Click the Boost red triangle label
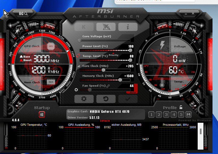The image size is (218, 154). click(x=26, y=60)
